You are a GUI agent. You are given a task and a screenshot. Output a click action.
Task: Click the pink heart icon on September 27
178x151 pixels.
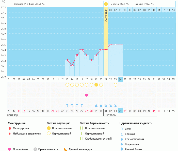[x=87, y=95]
